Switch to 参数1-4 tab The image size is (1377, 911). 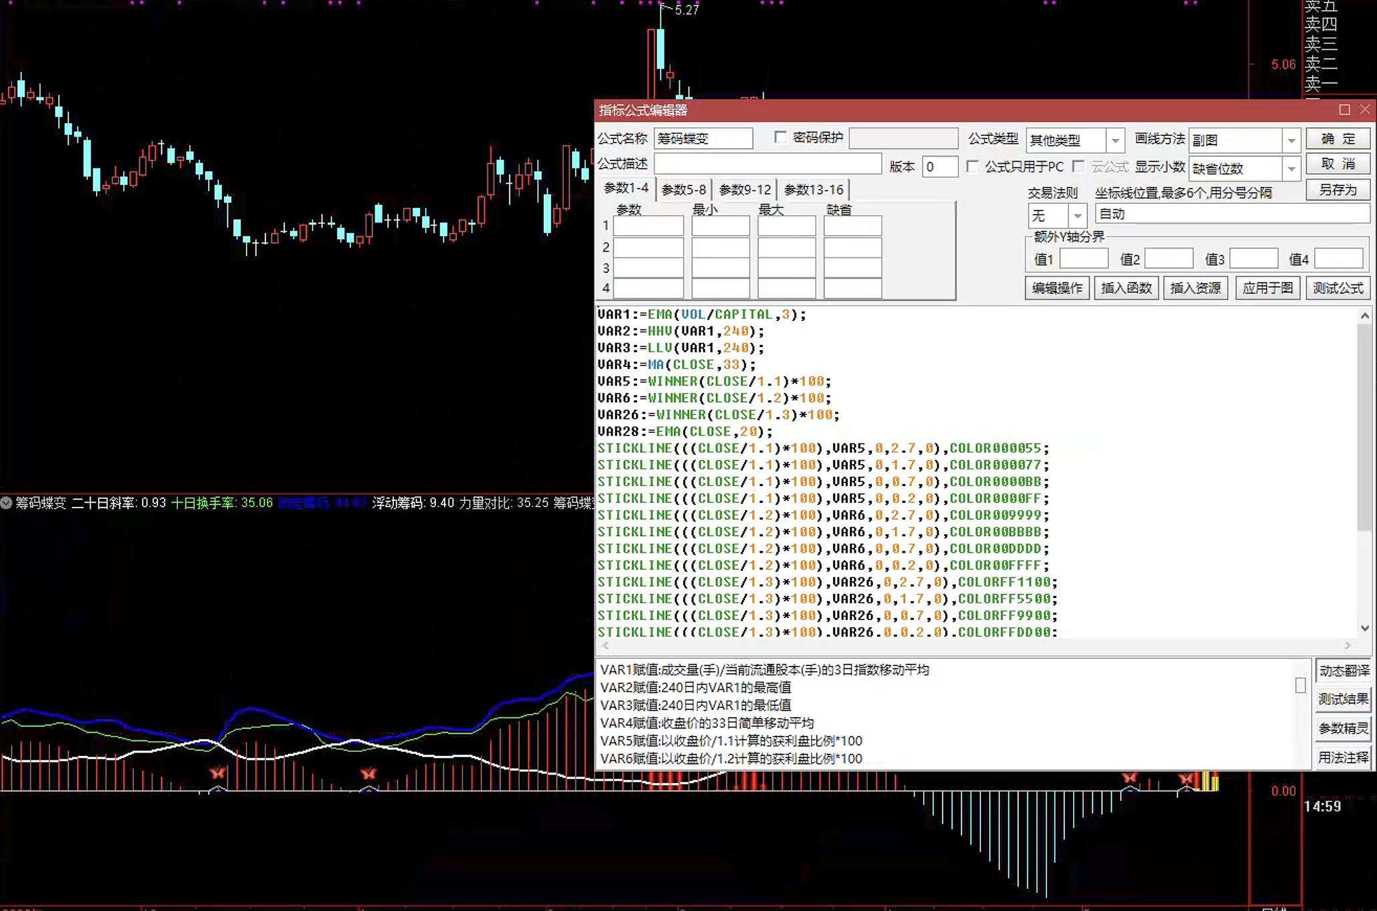tap(626, 188)
